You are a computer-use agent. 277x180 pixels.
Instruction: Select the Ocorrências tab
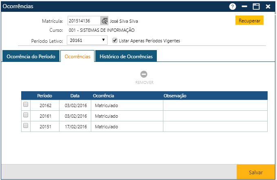point(77,57)
